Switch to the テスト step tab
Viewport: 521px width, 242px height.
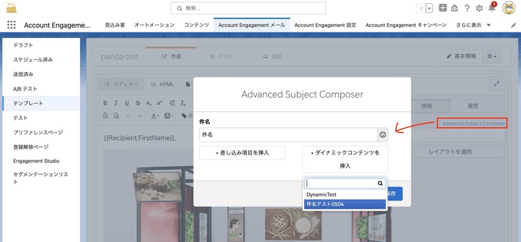click(221, 57)
